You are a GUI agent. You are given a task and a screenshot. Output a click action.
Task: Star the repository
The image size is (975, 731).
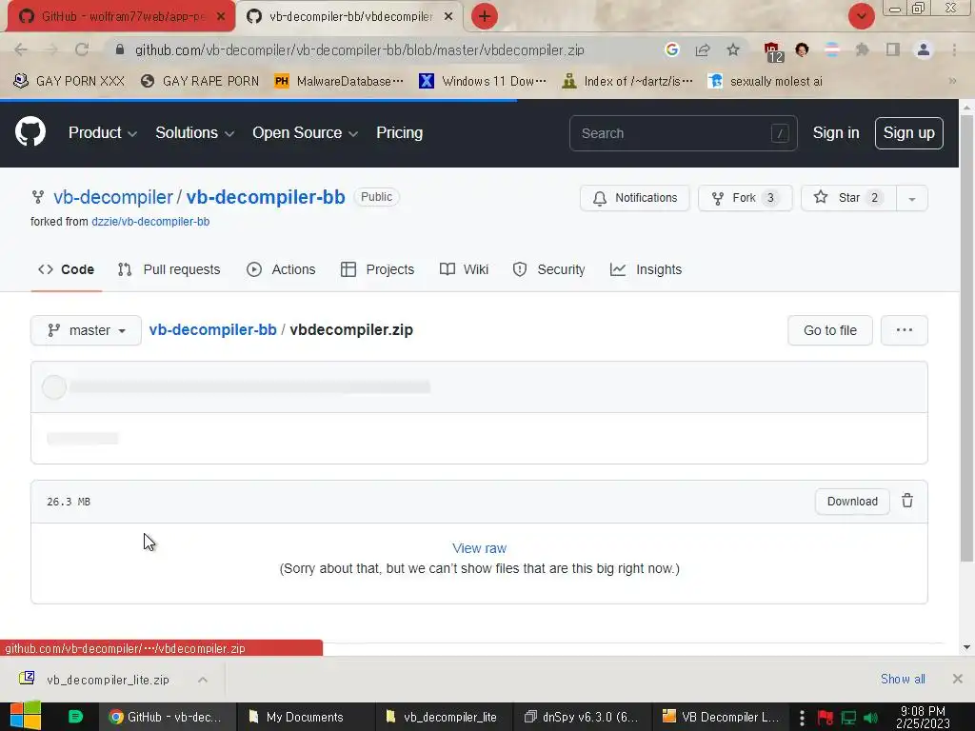(x=848, y=198)
